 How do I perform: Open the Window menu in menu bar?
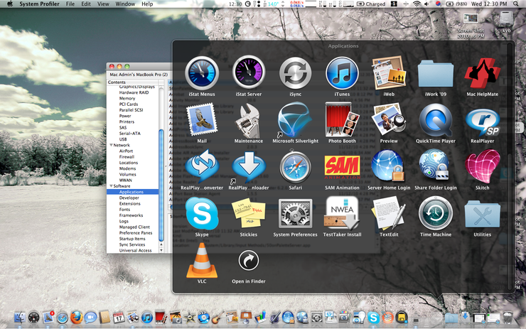tap(125, 4)
